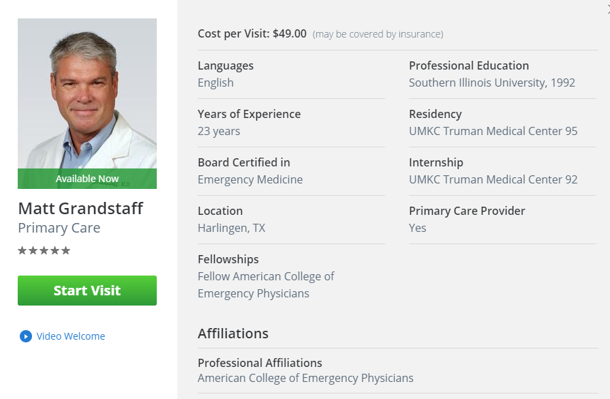Close the doctor profile panel
Viewport: 610px width, 399px height.
click(x=608, y=9)
